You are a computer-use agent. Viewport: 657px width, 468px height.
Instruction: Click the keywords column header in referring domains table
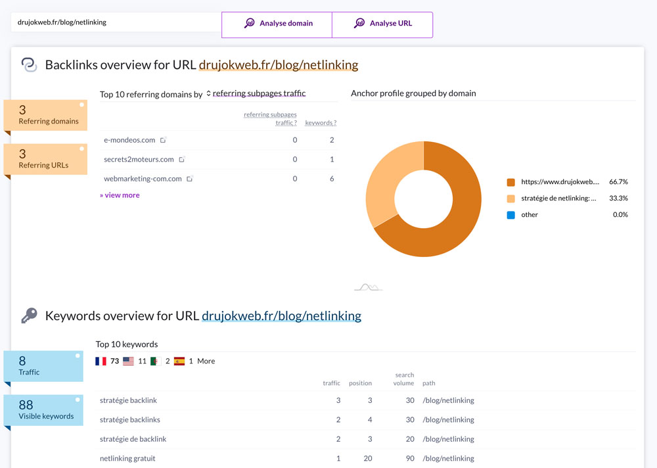(x=321, y=123)
